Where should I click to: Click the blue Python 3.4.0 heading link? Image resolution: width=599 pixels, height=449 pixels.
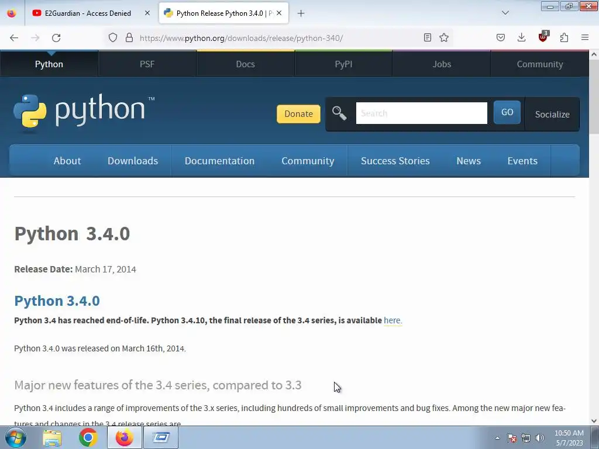(x=57, y=301)
